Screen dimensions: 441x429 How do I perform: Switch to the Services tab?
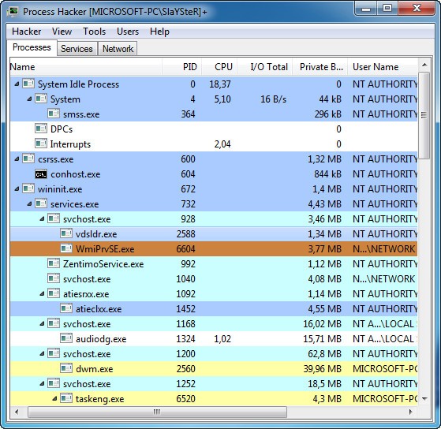tap(77, 49)
